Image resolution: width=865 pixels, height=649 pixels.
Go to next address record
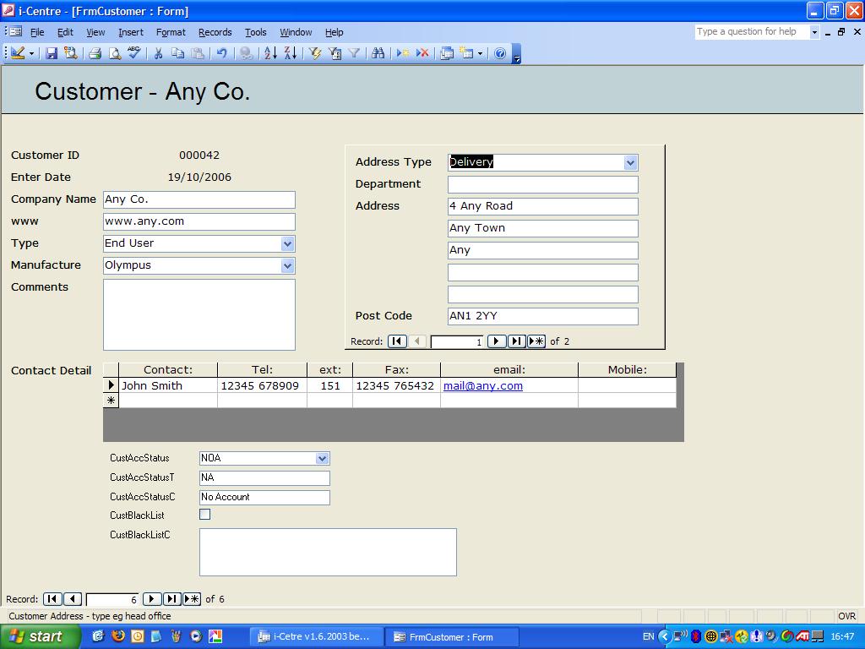(497, 341)
